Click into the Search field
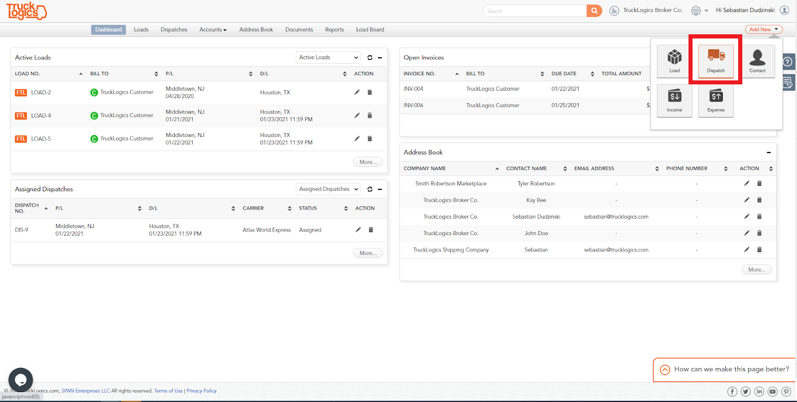 (535, 11)
